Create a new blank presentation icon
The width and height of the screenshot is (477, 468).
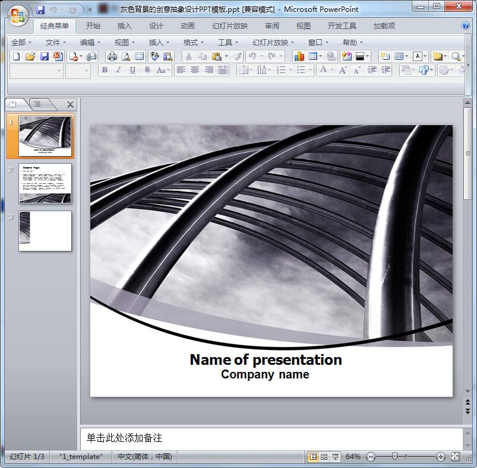click(17, 56)
